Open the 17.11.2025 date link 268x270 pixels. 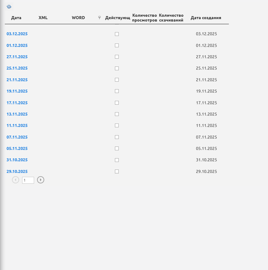click(17, 103)
